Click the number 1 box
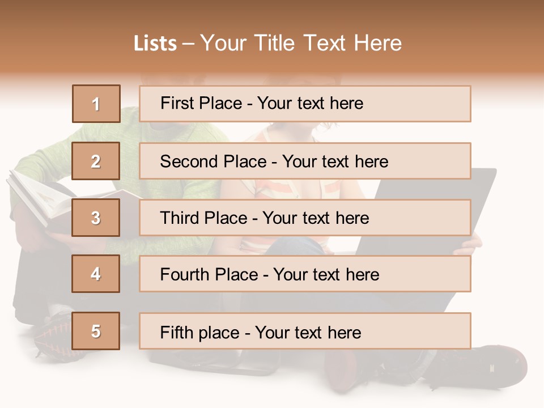This screenshot has width=544, height=408. 96,104
